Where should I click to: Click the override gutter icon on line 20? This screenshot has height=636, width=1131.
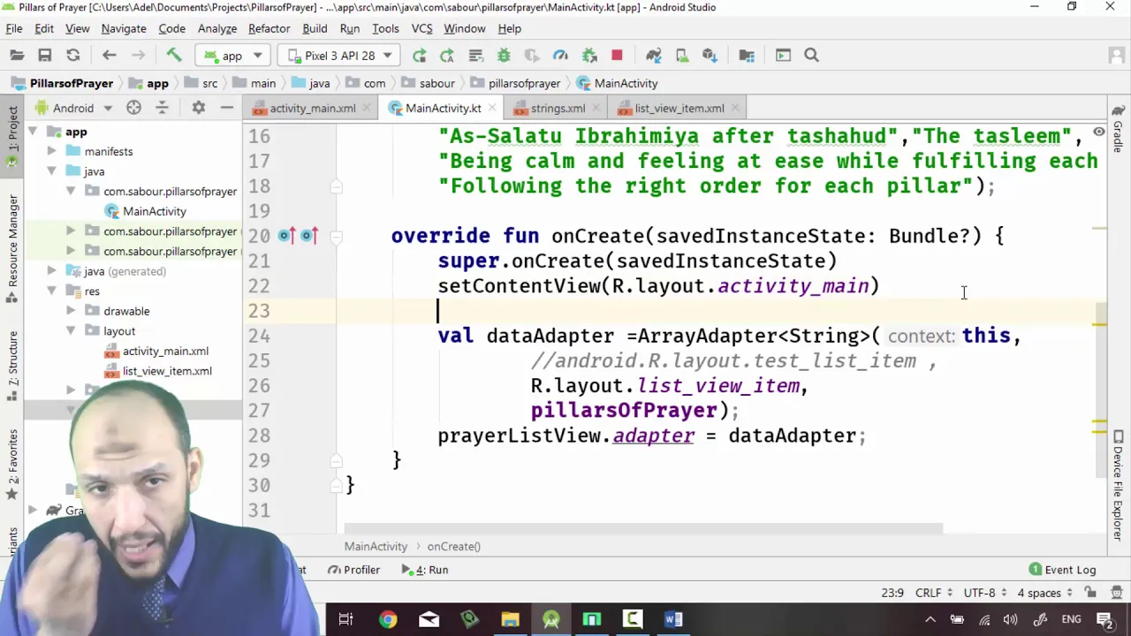point(286,236)
